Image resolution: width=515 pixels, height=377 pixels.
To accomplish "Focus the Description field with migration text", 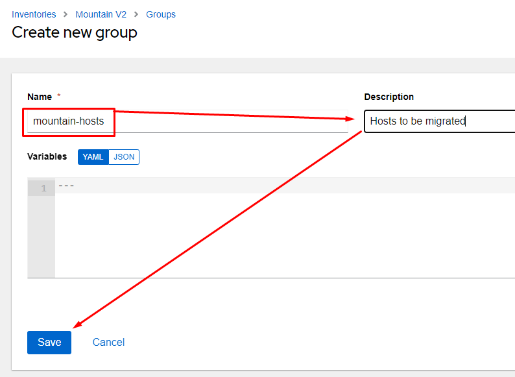I will 440,121.
